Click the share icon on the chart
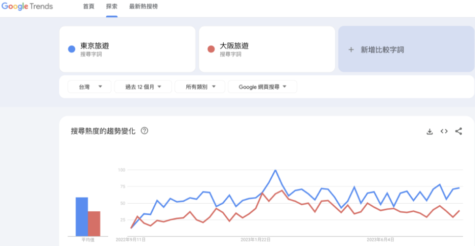The width and height of the screenshot is (475, 246). pyautogui.click(x=459, y=131)
